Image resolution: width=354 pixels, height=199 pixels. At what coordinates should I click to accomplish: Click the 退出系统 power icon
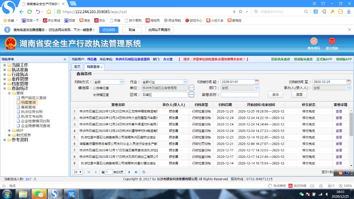(x=332, y=41)
